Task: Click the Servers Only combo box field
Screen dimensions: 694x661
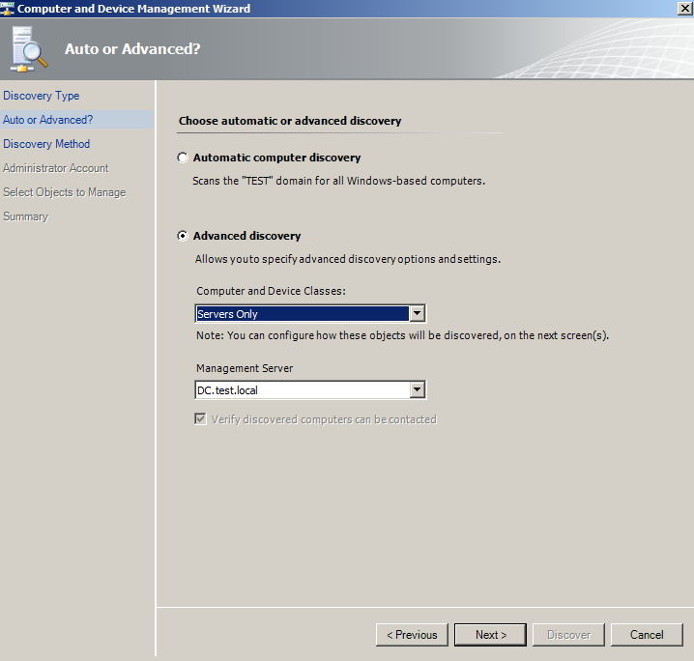Action: pos(301,314)
